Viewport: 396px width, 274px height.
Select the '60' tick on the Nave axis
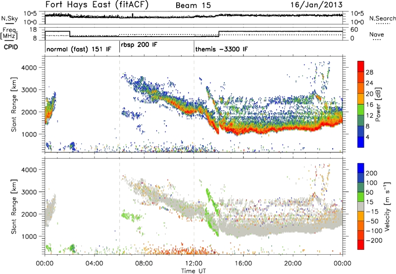354,30
